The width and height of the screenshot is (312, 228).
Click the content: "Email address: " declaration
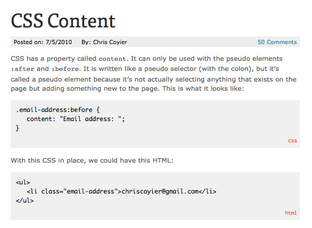point(76,119)
